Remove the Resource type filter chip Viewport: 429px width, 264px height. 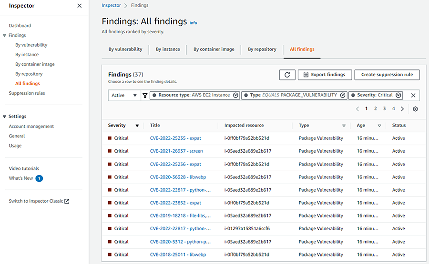coord(235,95)
